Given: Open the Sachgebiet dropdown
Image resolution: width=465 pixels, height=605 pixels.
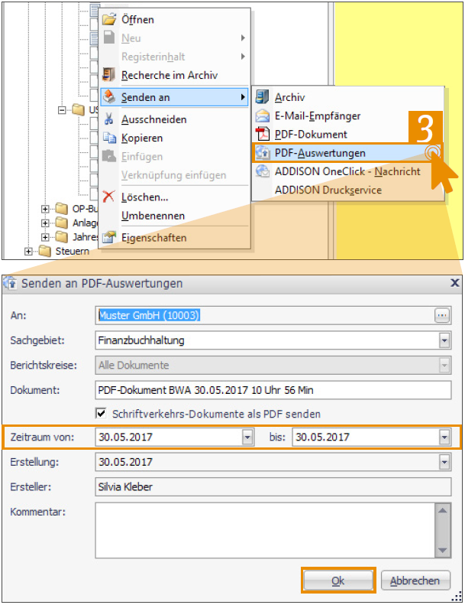Looking at the screenshot, I should [x=444, y=340].
